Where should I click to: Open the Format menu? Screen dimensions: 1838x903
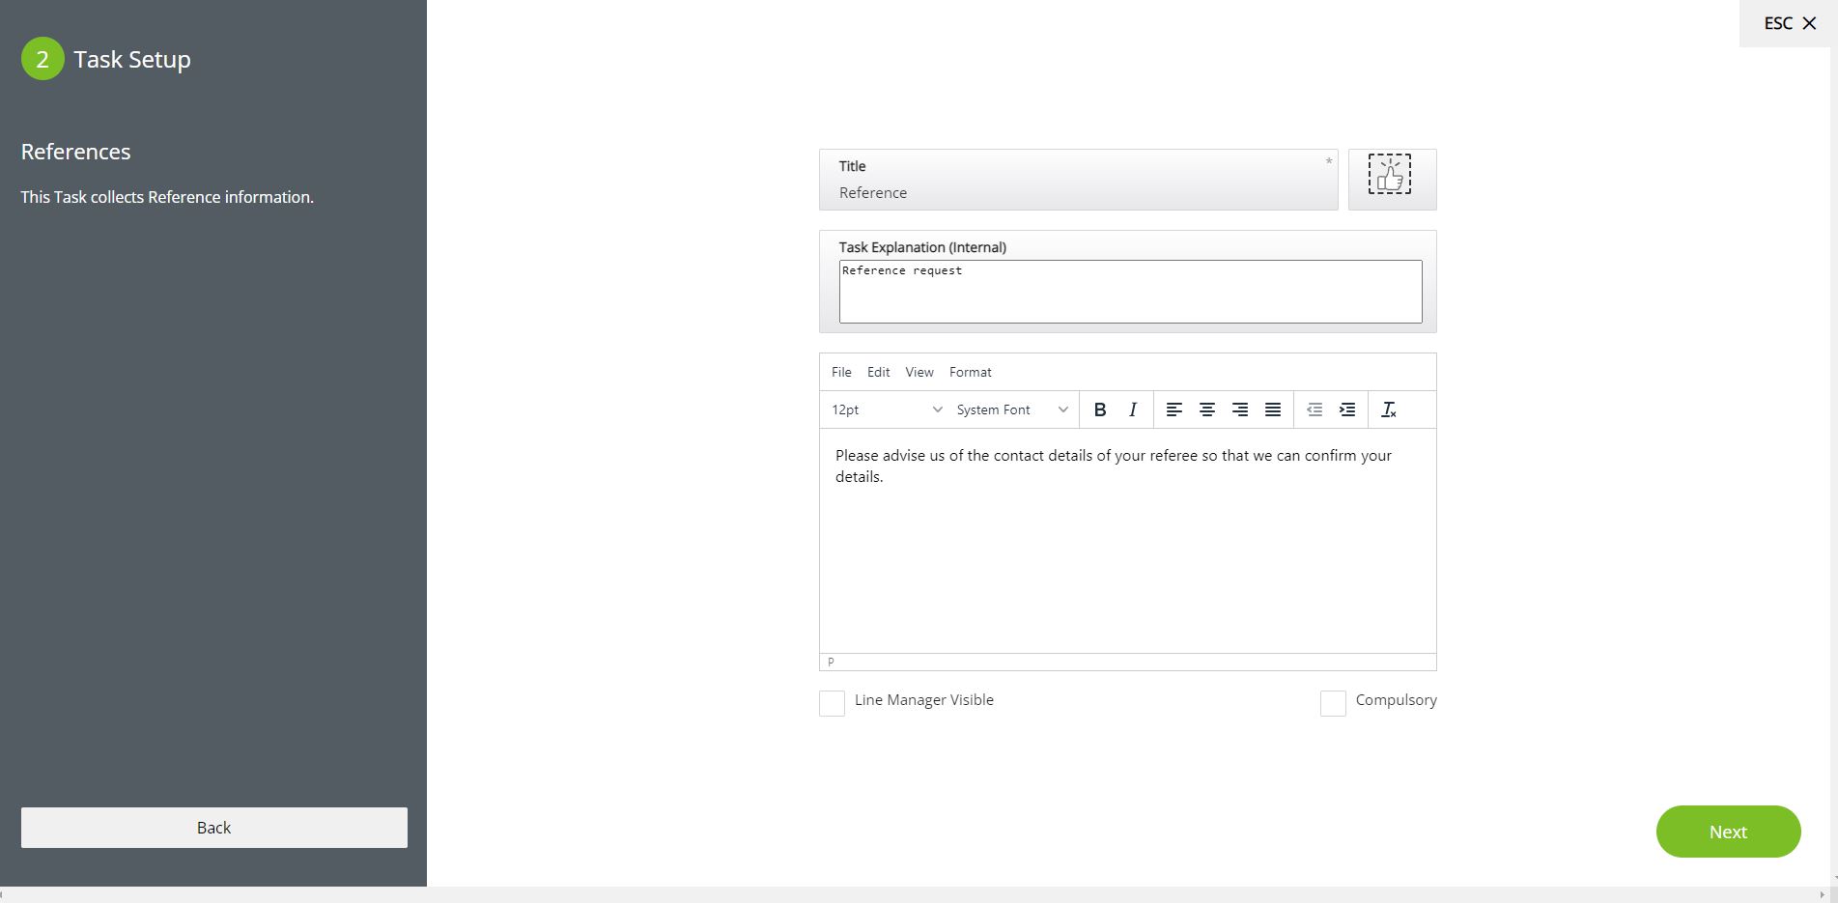click(x=970, y=372)
